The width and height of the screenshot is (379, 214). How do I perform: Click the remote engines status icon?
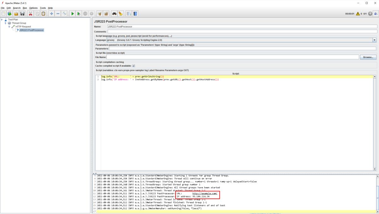click(370, 14)
